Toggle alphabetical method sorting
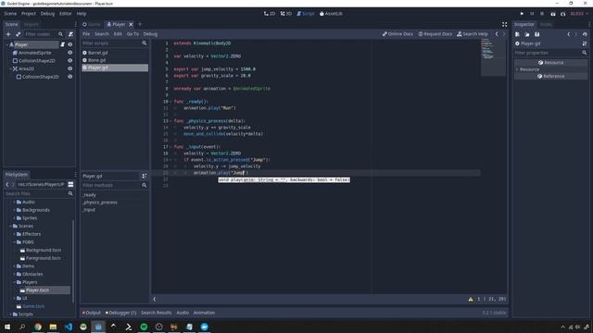 click(145, 176)
